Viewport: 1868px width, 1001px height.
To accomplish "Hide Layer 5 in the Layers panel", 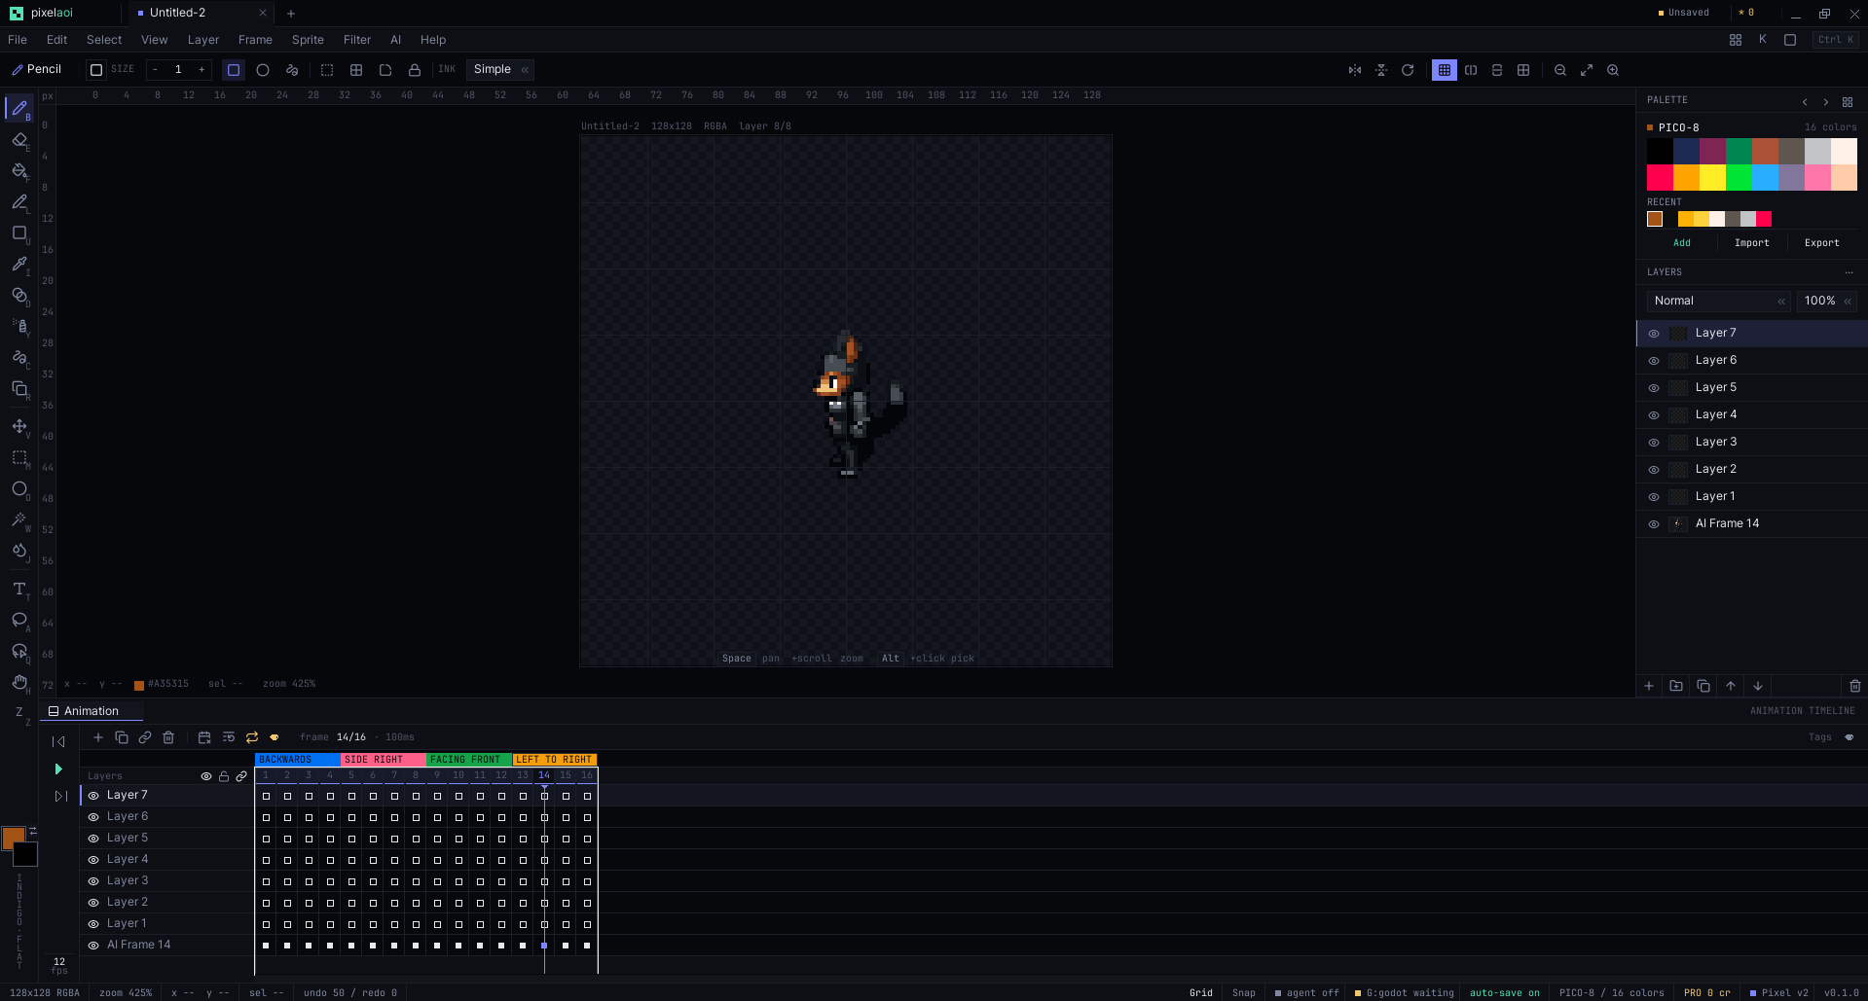I will pos(1654,388).
